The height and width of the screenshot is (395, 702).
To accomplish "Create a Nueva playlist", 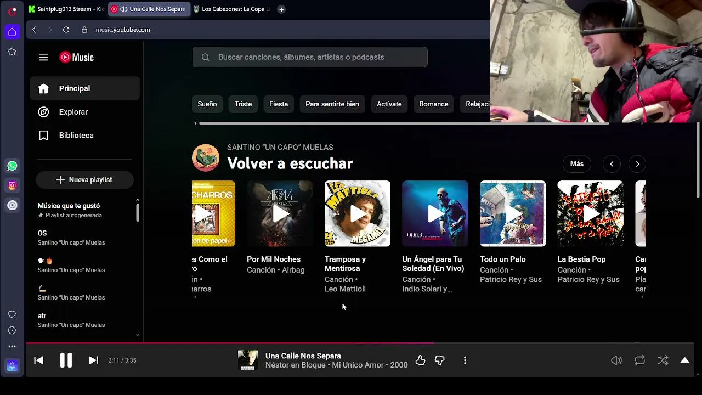I will coord(84,180).
